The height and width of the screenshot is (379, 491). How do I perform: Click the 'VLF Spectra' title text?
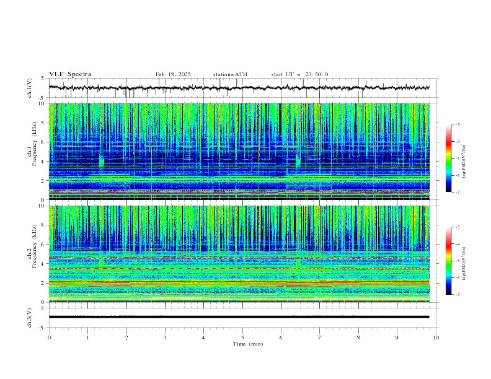[x=70, y=74]
